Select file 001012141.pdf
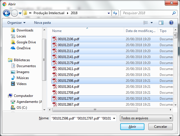The width and height of the screenshot is (180, 136). [112, 57]
